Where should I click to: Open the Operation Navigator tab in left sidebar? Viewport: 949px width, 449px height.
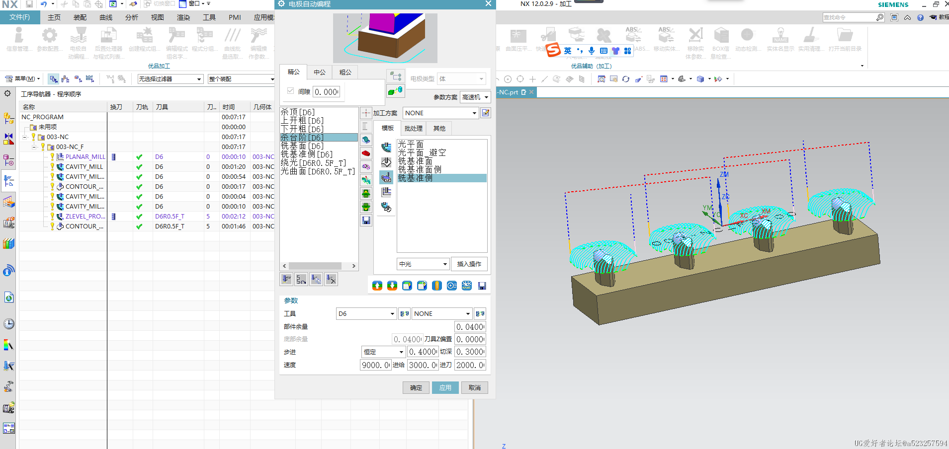click(x=8, y=181)
